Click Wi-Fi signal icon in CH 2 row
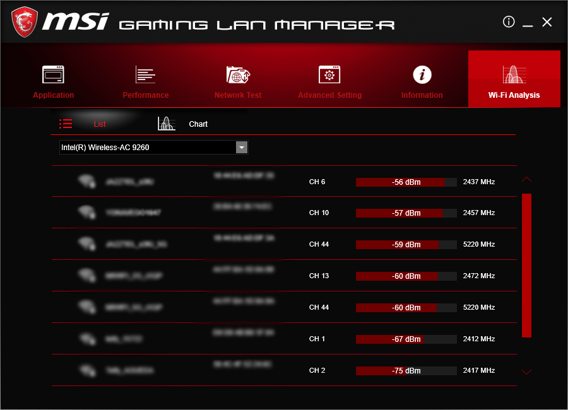Image resolution: width=568 pixels, height=410 pixels. coord(88,370)
